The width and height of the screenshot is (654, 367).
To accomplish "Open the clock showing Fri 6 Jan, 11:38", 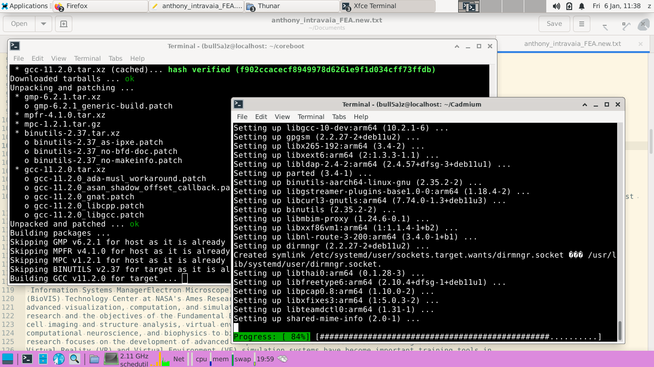I will tap(616, 6).
